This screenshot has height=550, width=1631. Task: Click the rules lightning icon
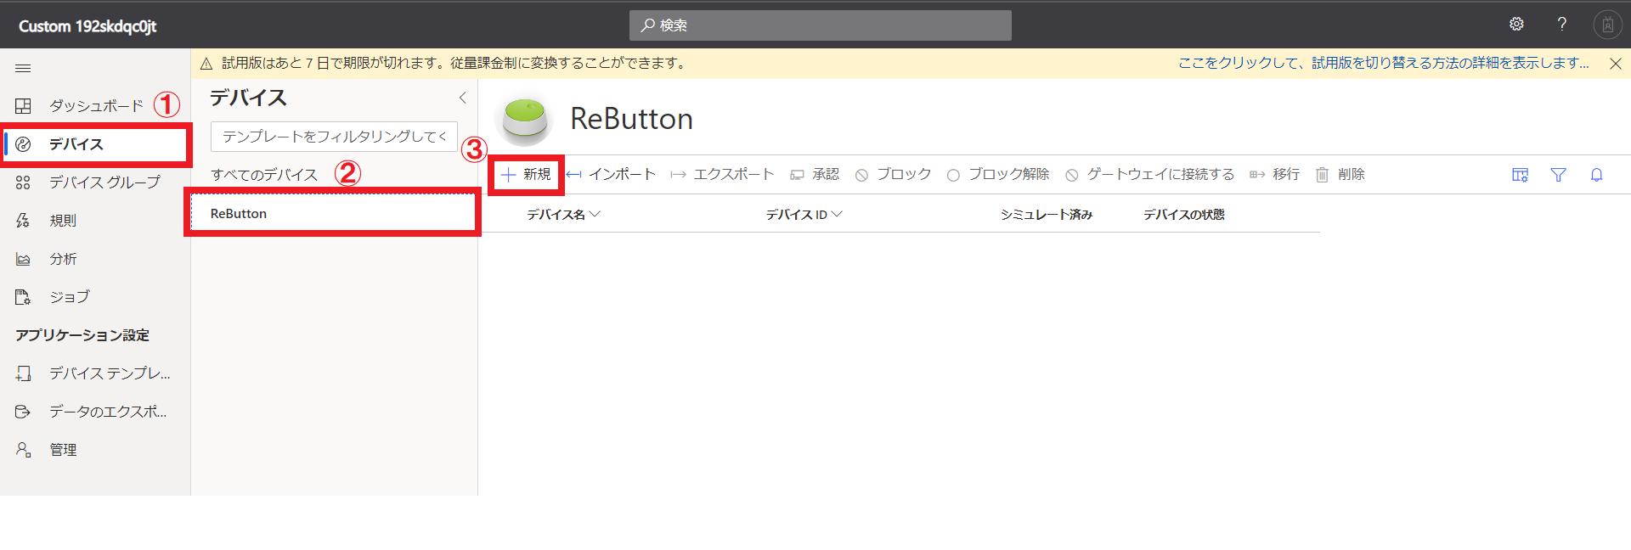(x=23, y=221)
